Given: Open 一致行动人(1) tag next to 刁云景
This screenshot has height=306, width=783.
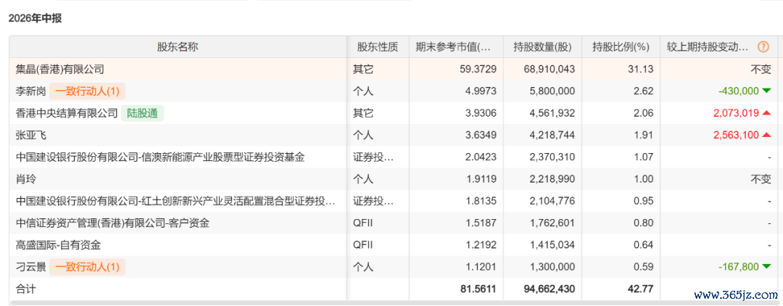Looking at the screenshot, I should point(88,267).
